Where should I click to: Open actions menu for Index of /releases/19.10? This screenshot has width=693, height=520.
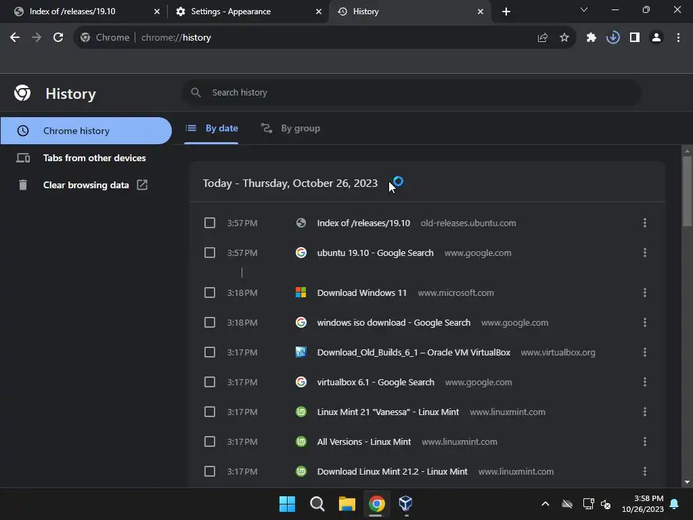pos(645,223)
